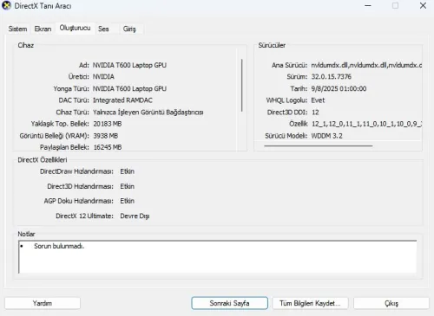Switch to the Sistem tab
The width and height of the screenshot is (434, 316).
17,29
